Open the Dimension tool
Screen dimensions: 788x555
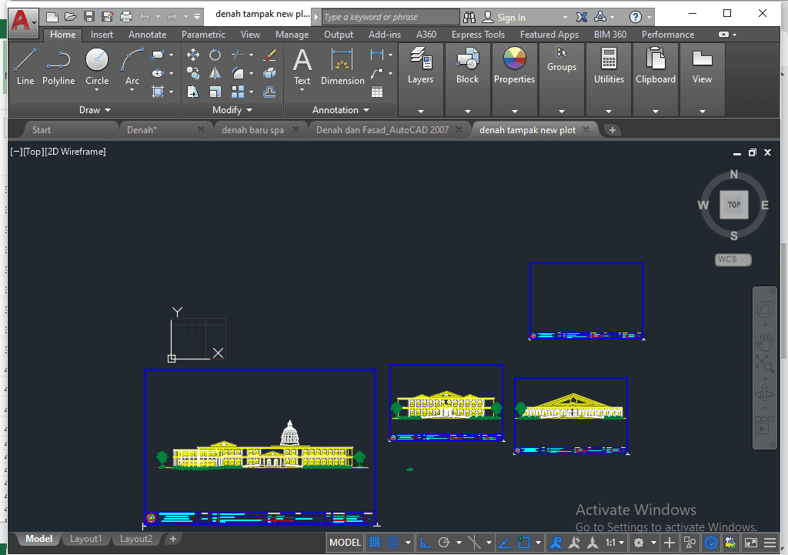pyautogui.click(x=342, y=66)
